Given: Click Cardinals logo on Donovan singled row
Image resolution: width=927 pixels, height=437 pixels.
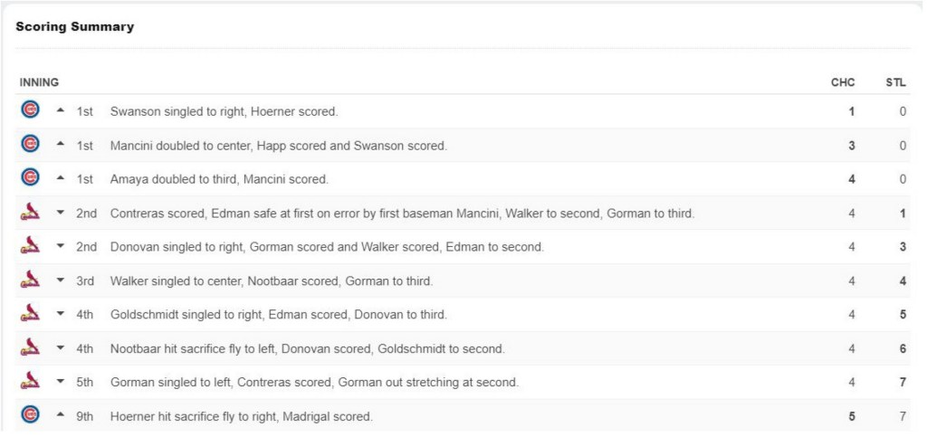Looking at the screenshot, I should [30, 246].
